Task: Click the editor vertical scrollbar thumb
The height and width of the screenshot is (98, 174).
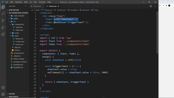Action: coord(157,33)
